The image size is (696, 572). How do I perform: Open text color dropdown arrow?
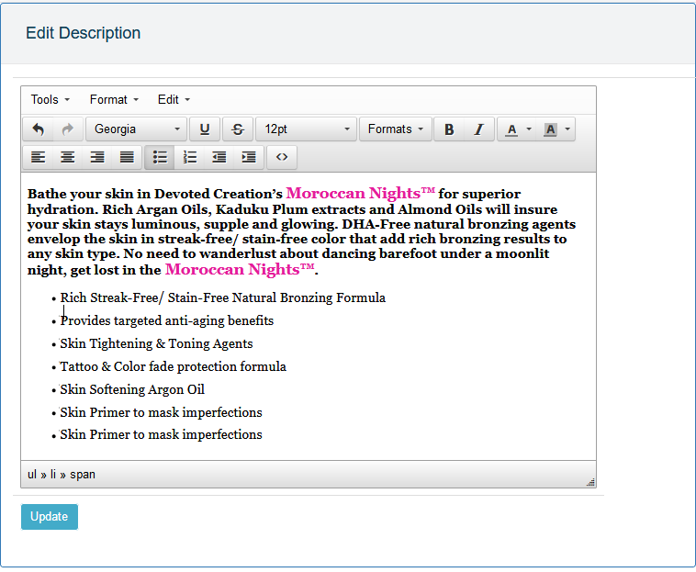(x=529, y=129)
